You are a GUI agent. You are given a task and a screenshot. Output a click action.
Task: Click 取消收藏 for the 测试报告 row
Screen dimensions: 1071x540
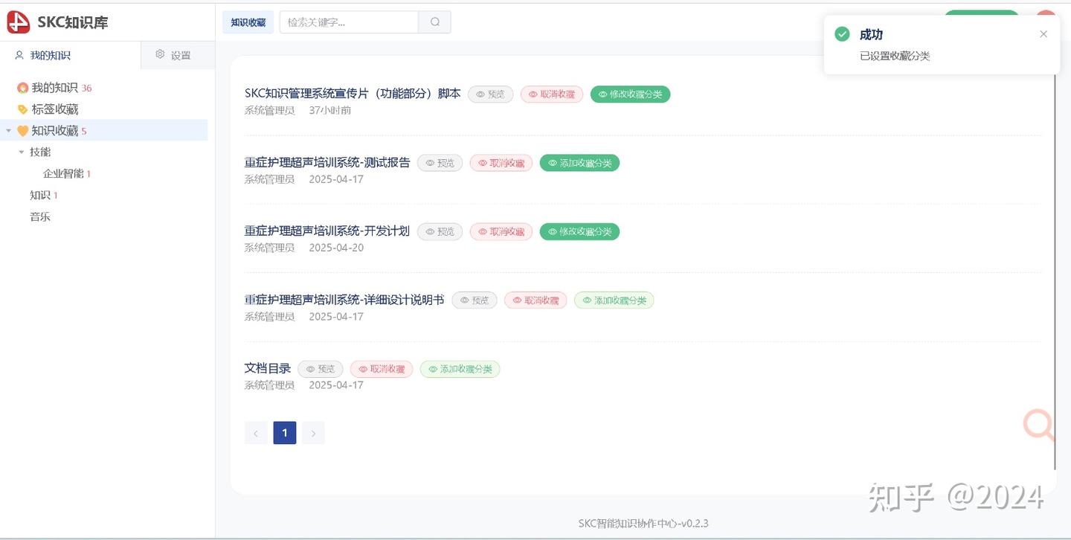click(501, 163)
